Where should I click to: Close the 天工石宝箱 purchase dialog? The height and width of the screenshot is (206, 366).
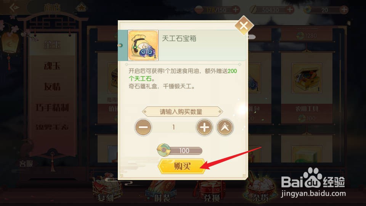pos(244,26)
